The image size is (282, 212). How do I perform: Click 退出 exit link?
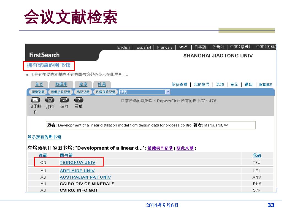[x=249, y=84]
